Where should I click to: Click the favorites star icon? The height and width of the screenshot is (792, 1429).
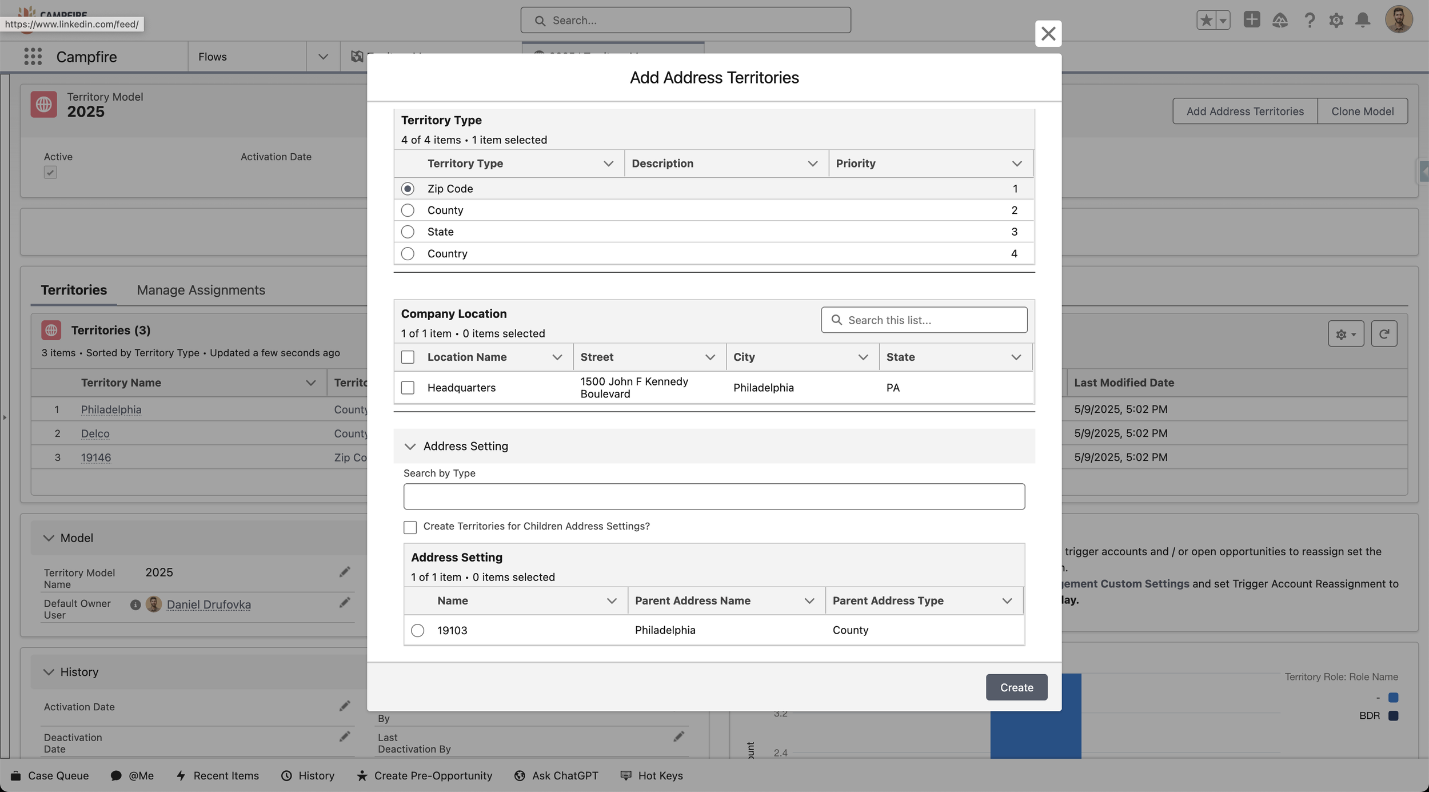click(1206, 21)
